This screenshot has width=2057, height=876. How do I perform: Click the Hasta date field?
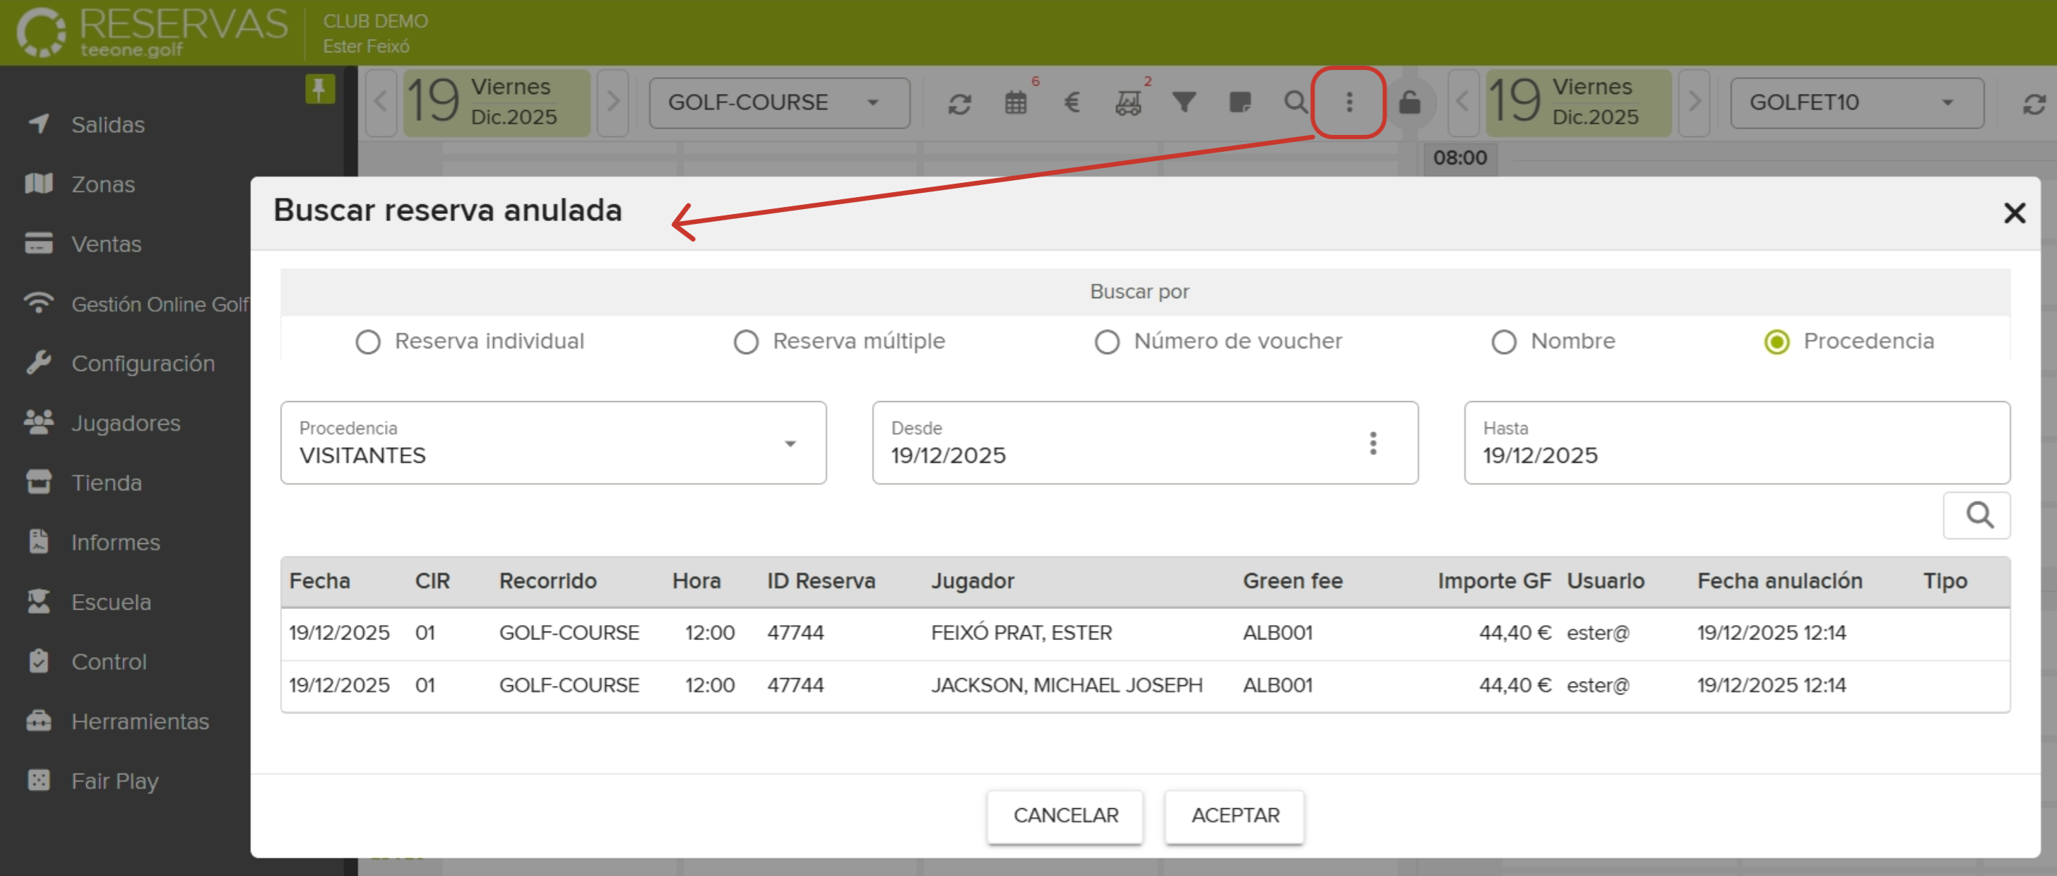point(1736,443)
